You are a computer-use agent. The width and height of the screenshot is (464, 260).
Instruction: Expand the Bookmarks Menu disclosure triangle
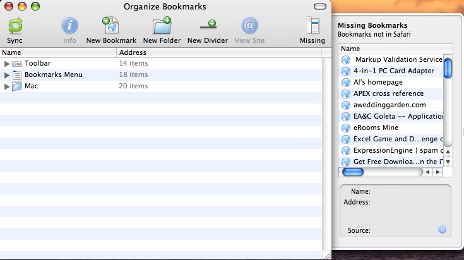point(7,75)
